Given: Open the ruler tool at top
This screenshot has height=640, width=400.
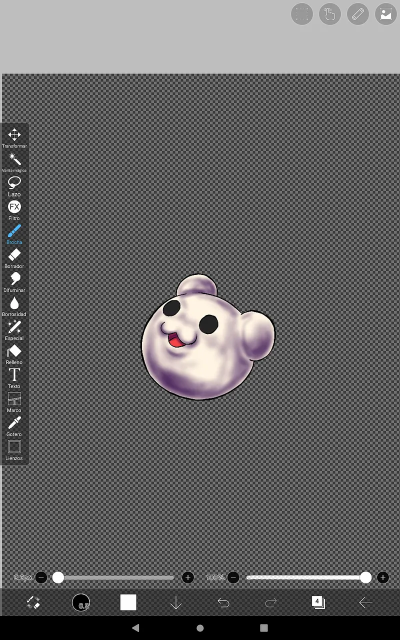Looking at the screenshot, I should (x=357, y=14).
